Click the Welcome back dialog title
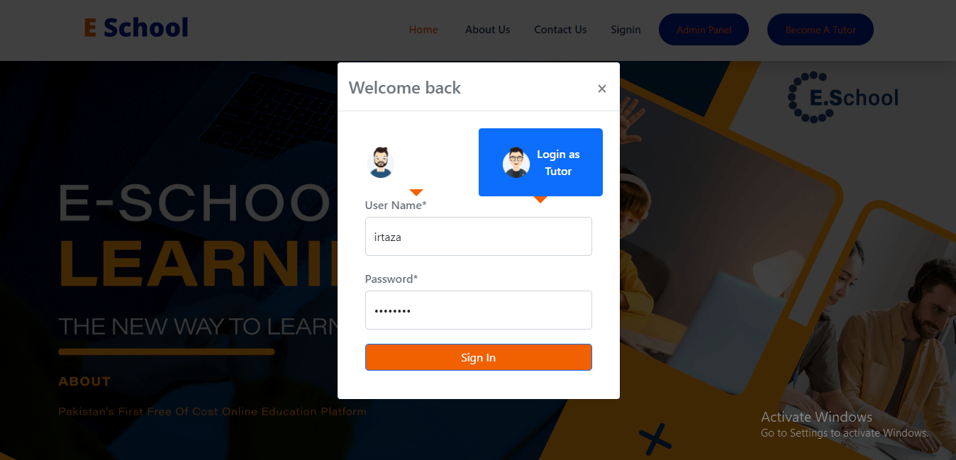The image size is (956, 460). click(405, 88)
